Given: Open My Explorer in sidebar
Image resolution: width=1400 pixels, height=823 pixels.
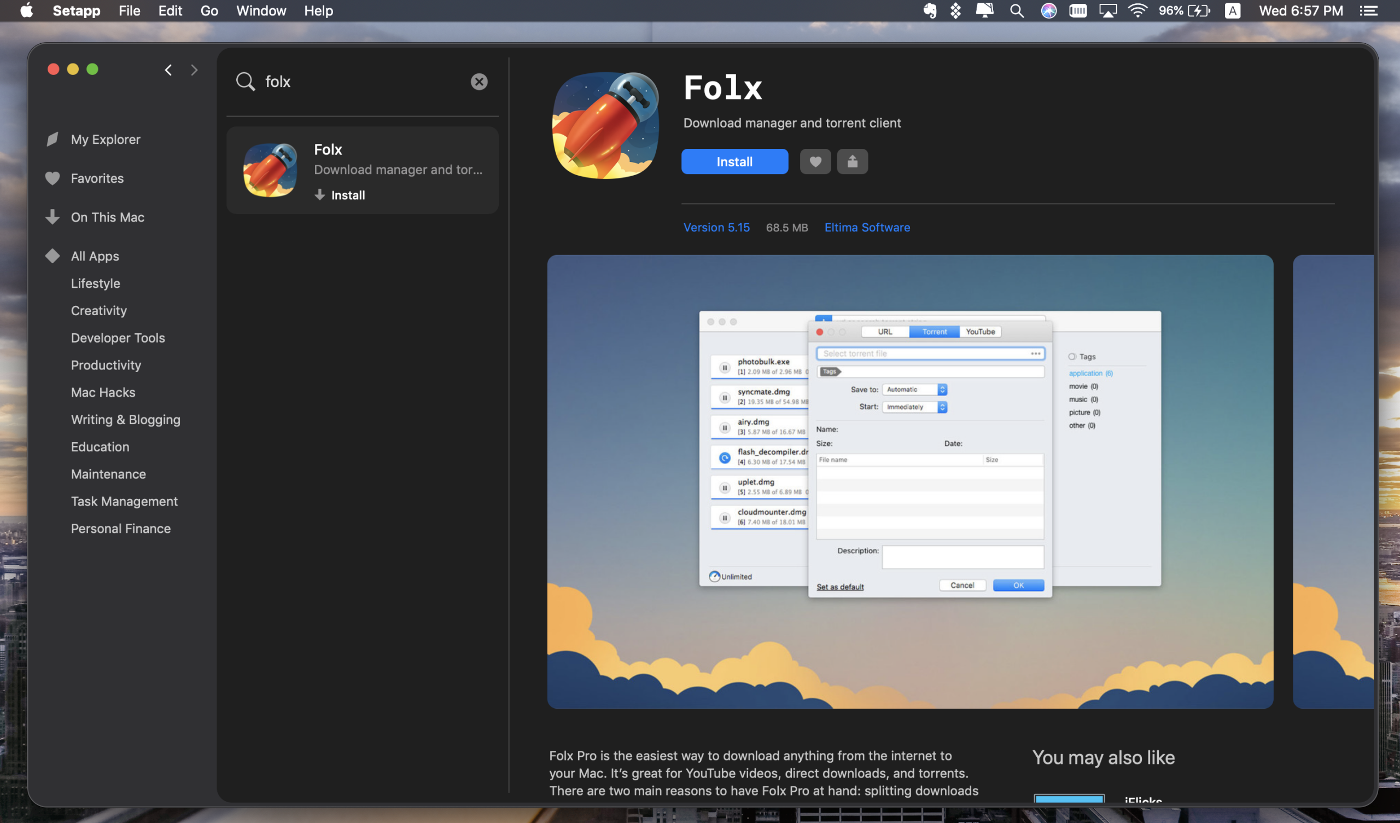Looking at the screenshot, I should (106, 139).
